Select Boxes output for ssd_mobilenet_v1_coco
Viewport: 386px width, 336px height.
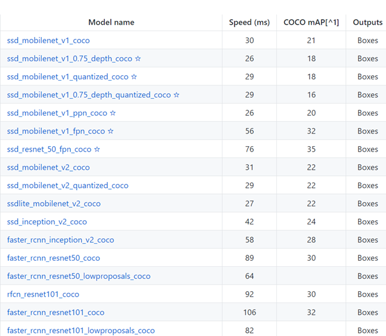coord(368,41)
